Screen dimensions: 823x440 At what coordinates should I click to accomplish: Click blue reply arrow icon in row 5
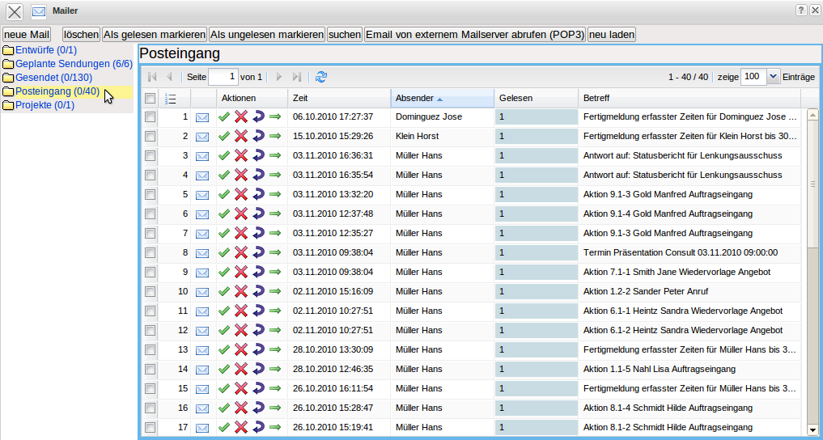click(x=258, y=194)
